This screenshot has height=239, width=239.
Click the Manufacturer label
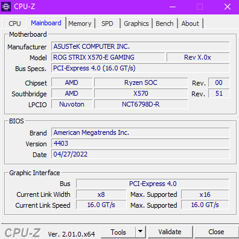[27, 47]
